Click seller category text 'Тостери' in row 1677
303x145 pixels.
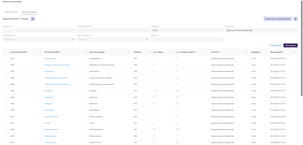coord(92,123)
